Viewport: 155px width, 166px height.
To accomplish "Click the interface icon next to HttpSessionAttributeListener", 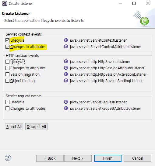I will (66, 68).
